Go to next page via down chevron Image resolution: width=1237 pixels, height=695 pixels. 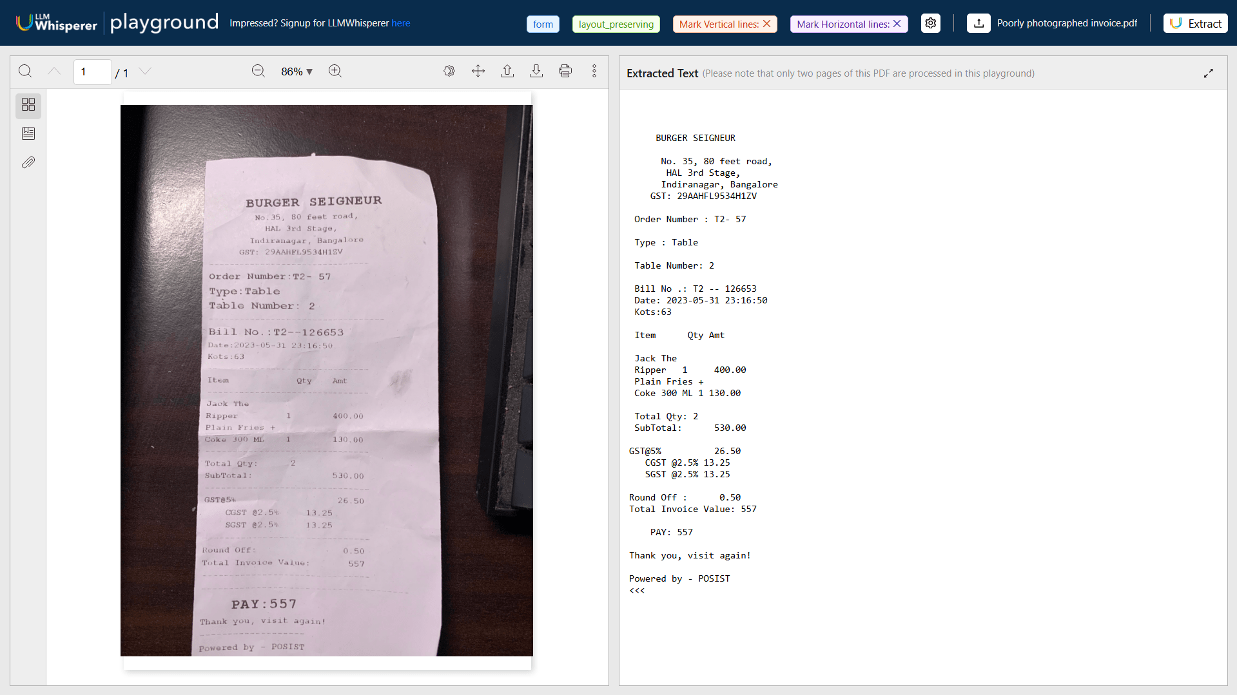(x=145, y=71)
